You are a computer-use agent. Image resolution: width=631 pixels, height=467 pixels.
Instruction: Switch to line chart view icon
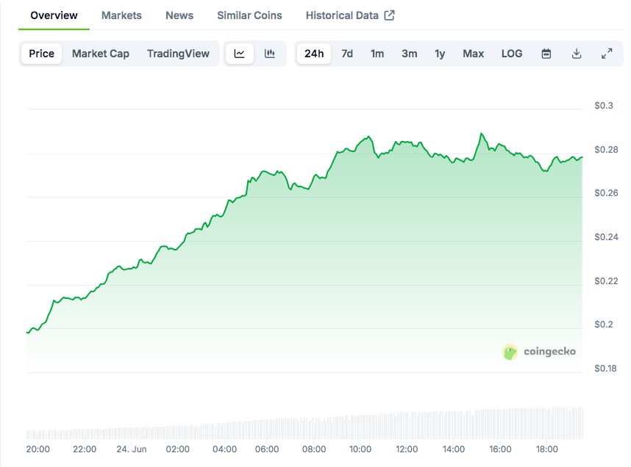pyautogui.click(x=240, y=54)
